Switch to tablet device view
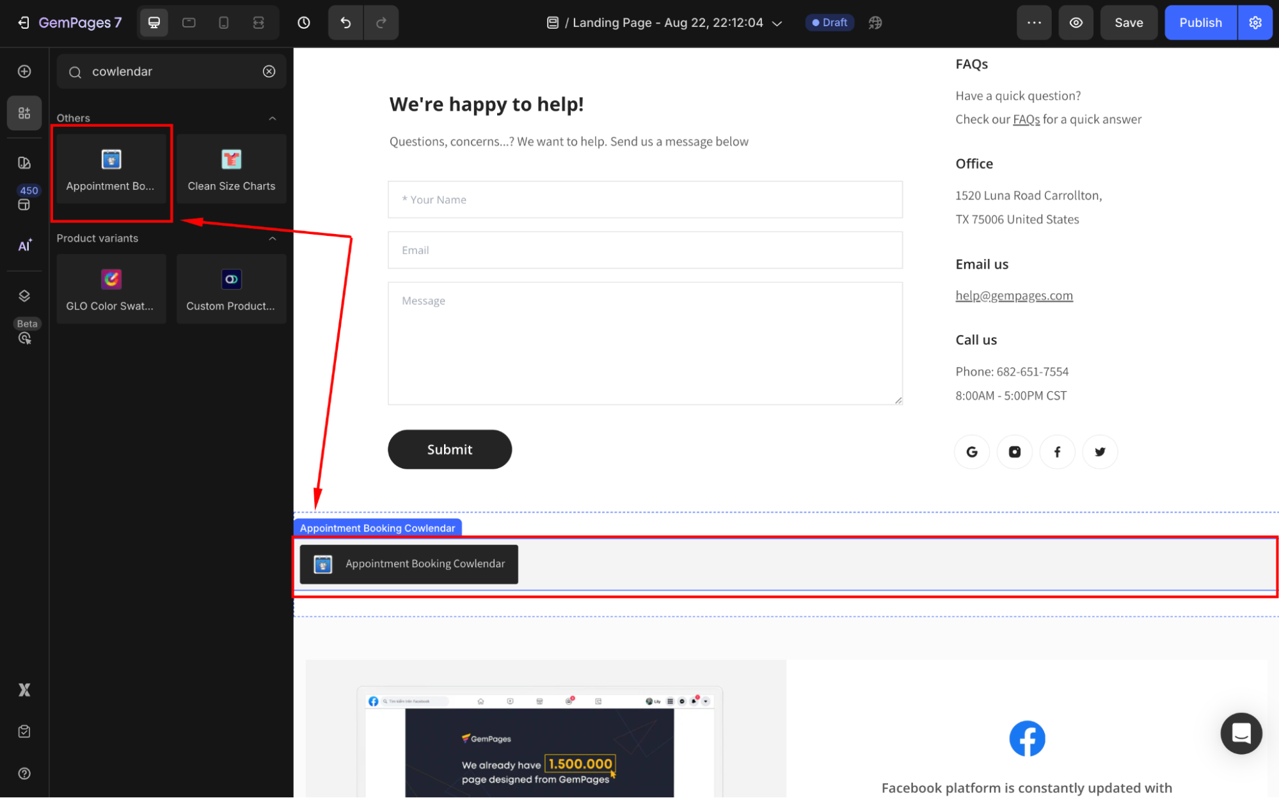 pyautogui.click(x=189, y=23)
